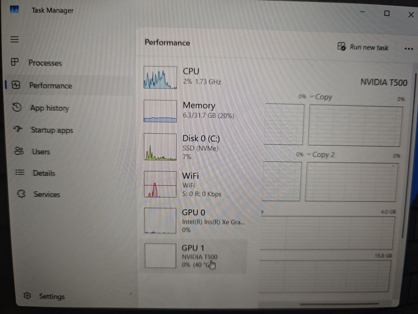Select the Disk 0 (C:) graph thumbnail
The width and height of the screenshot is (418, 314).
coord(160,147)
